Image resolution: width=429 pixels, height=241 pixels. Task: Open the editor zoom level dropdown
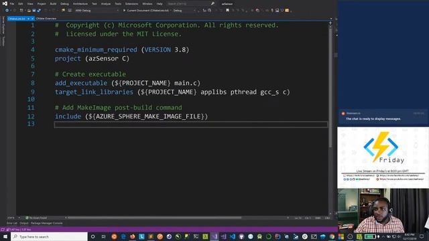13,218
